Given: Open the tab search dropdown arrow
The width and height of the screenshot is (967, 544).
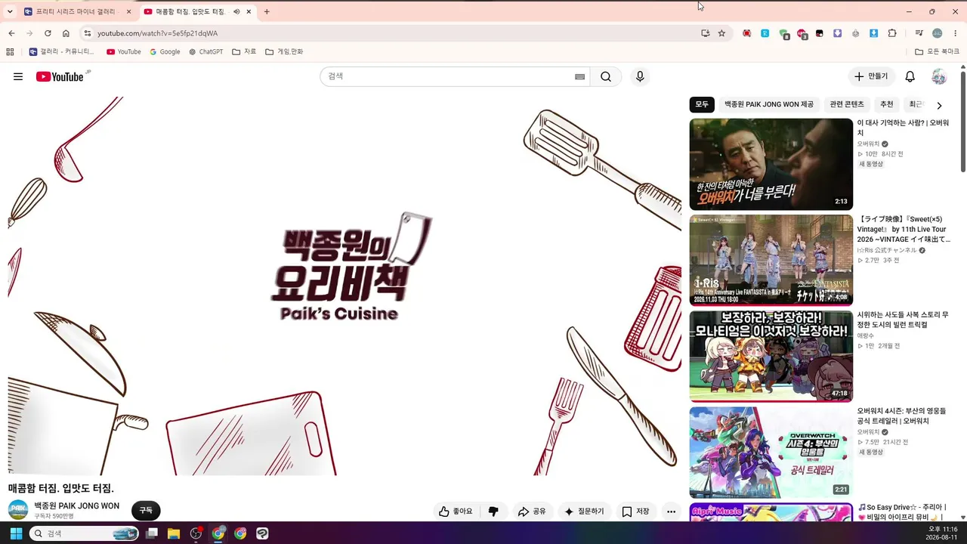Looking at the screenshot, I should point(10,11).
